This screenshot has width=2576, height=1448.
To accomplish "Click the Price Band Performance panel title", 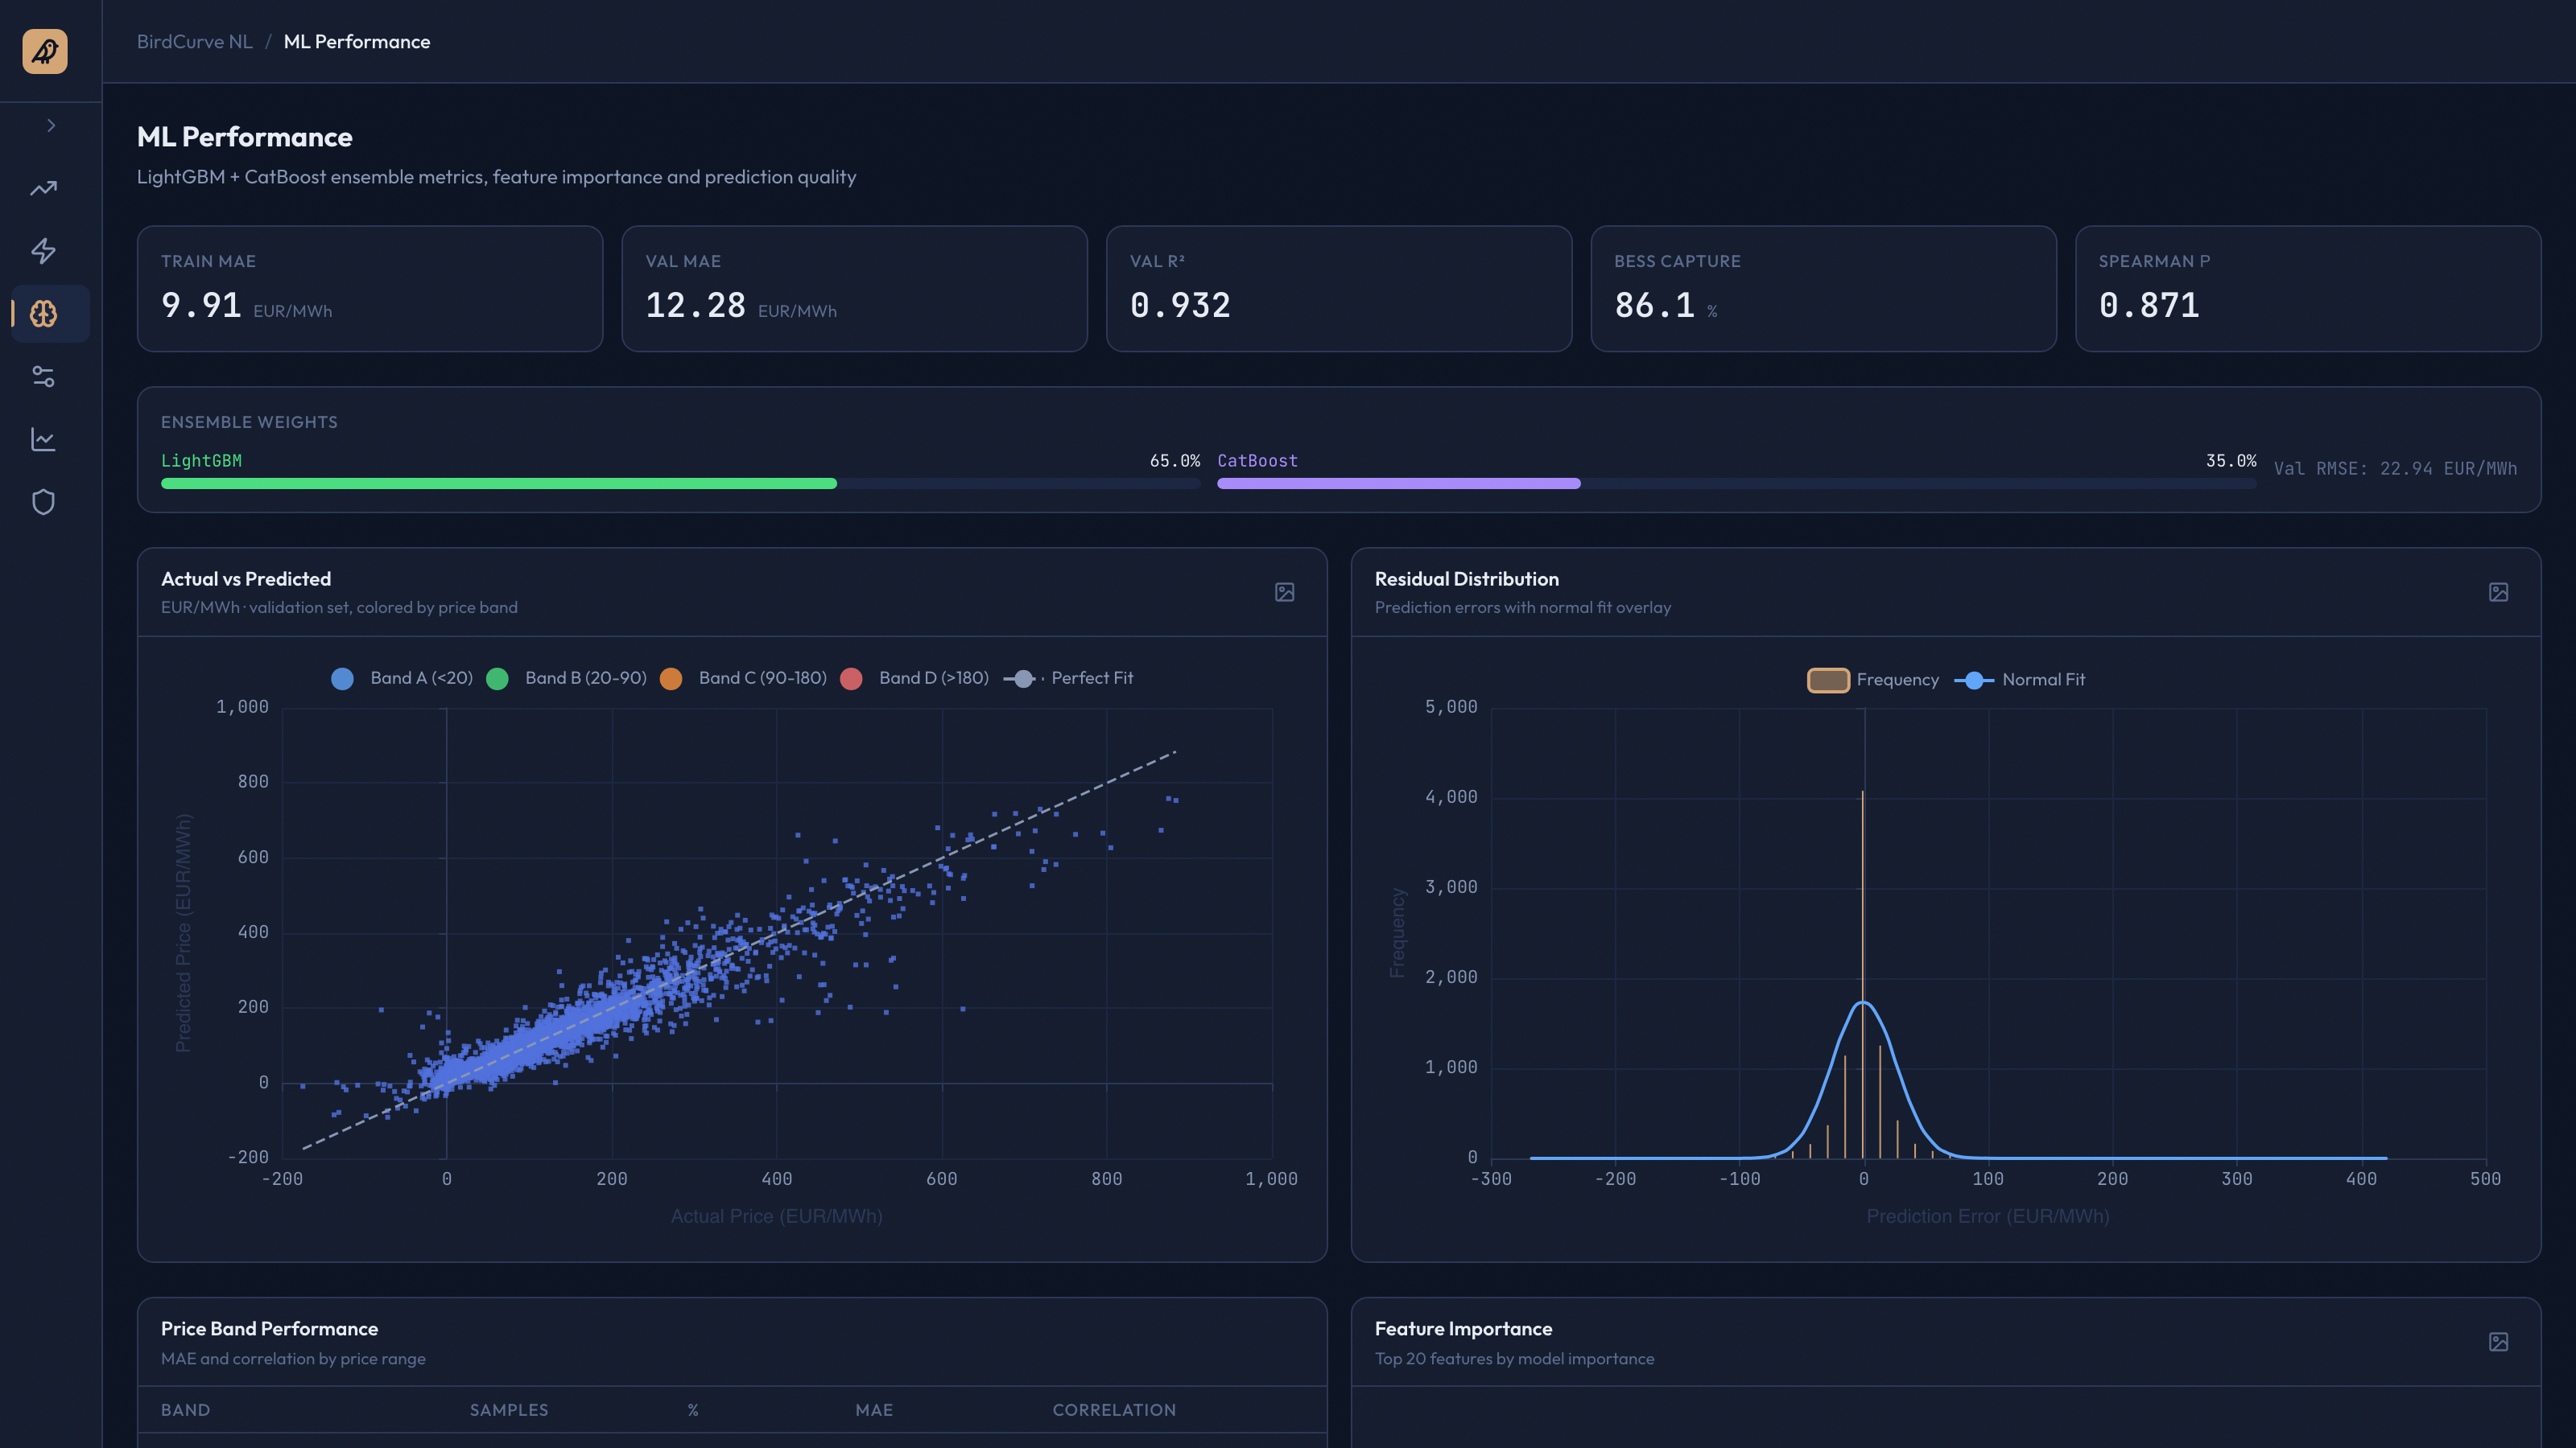I will (x=269, y=1329).
